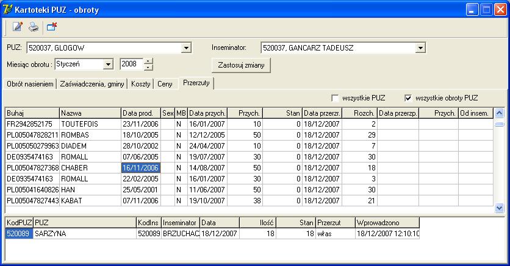Click bull number PL005050279963
Image resolution: width=510 pixels, height=266 pixels.
click(x=32, y=146)
